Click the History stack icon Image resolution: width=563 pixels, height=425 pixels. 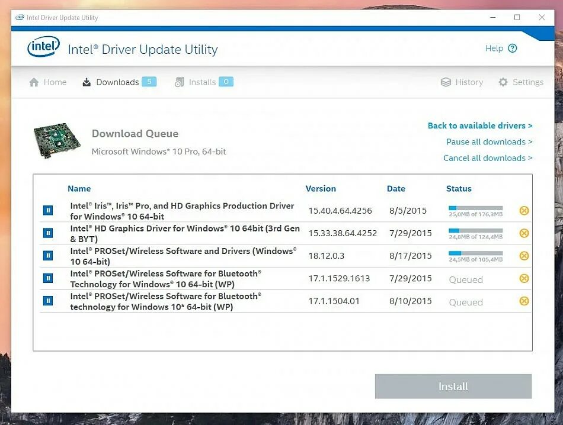446,82
